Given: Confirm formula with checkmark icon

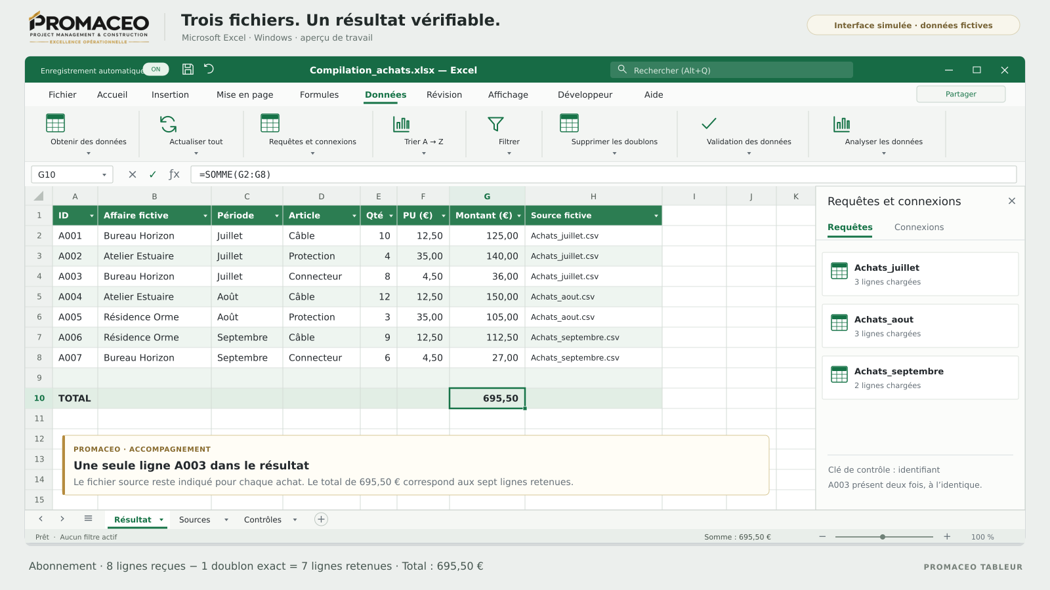Looking at the screenshot, I should (x=152, y=174).
